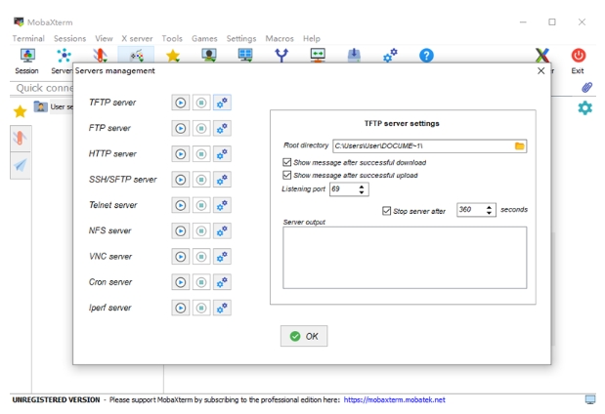Toggle show message after successful download
Viewport: 605px width, 414px height.
click(x=286, y=162)
